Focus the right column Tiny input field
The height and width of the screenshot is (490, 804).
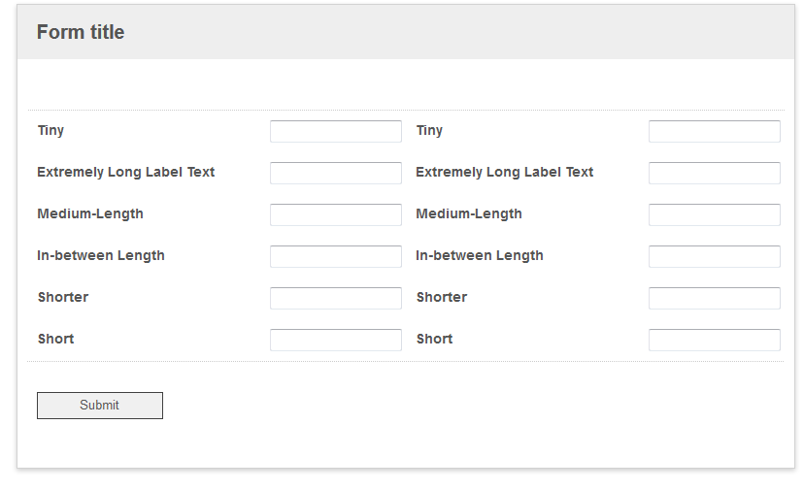715,131
